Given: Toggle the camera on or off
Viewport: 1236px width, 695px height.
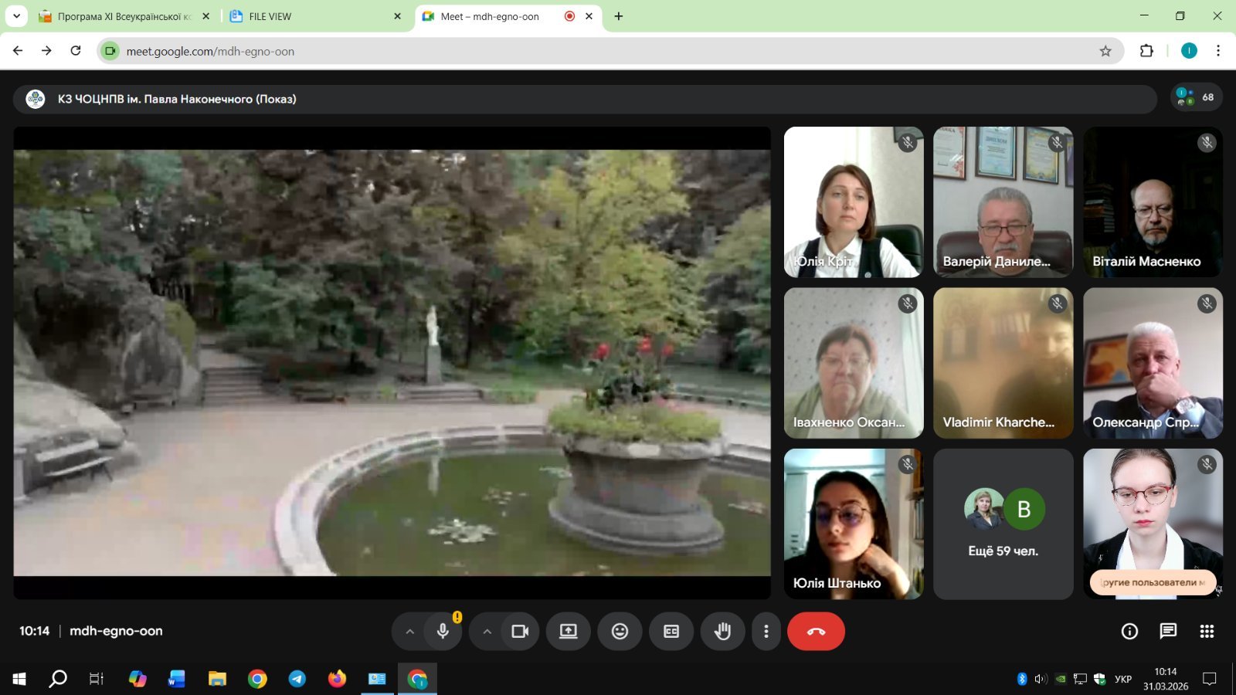Looking at the screenshot, I should 520,632.
